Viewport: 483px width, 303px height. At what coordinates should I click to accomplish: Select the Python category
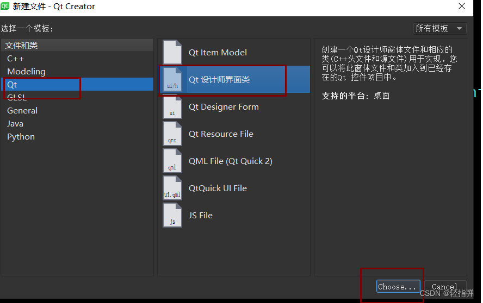(77, 137)
